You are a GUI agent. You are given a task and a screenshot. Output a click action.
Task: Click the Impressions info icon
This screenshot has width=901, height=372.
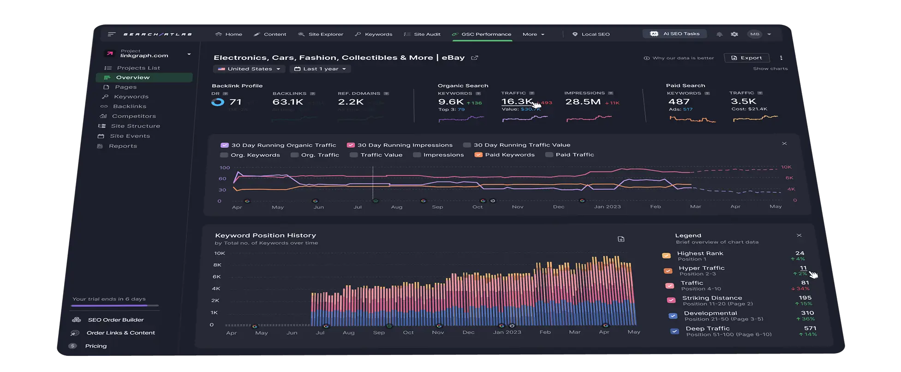(610, 93)
